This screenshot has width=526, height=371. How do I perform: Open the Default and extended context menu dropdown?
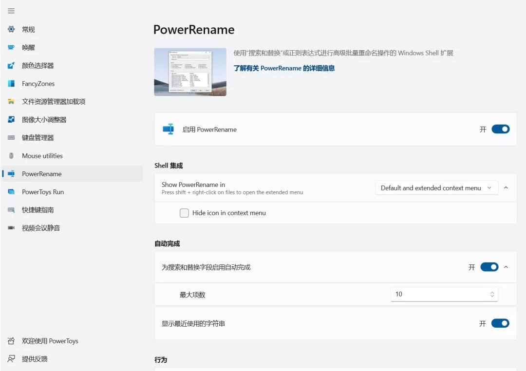coord(436,188)
